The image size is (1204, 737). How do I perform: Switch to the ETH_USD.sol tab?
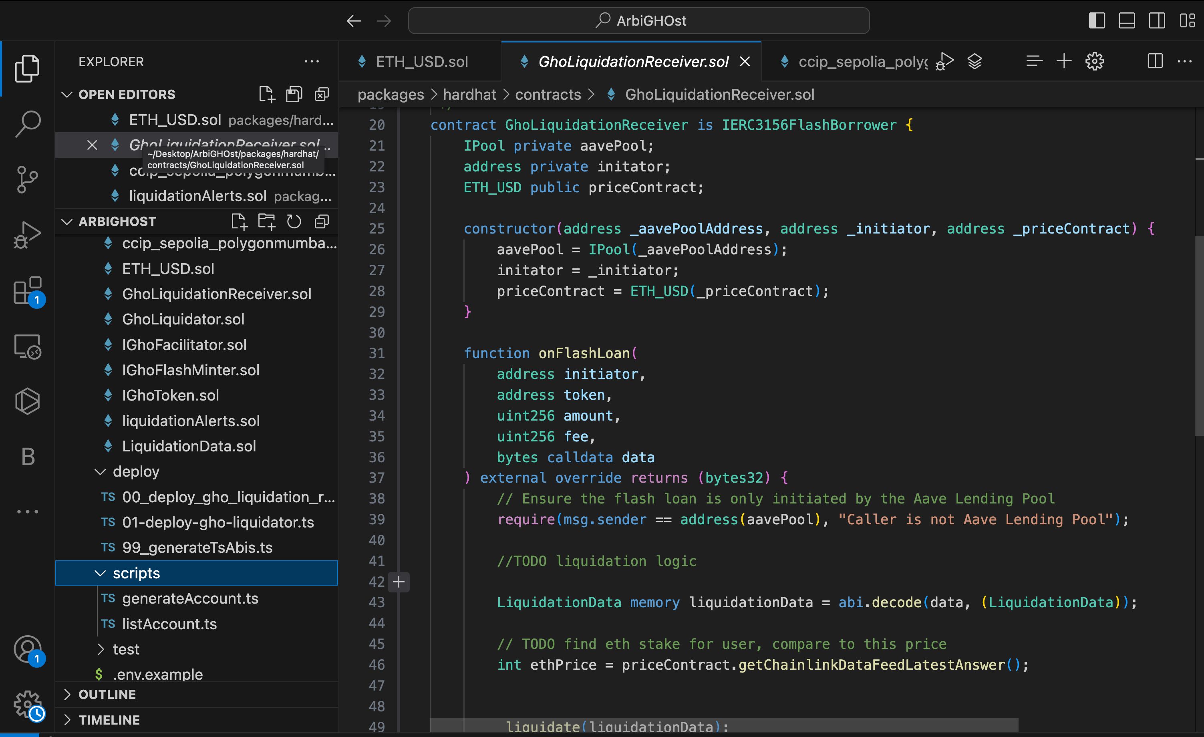[421, 62]
